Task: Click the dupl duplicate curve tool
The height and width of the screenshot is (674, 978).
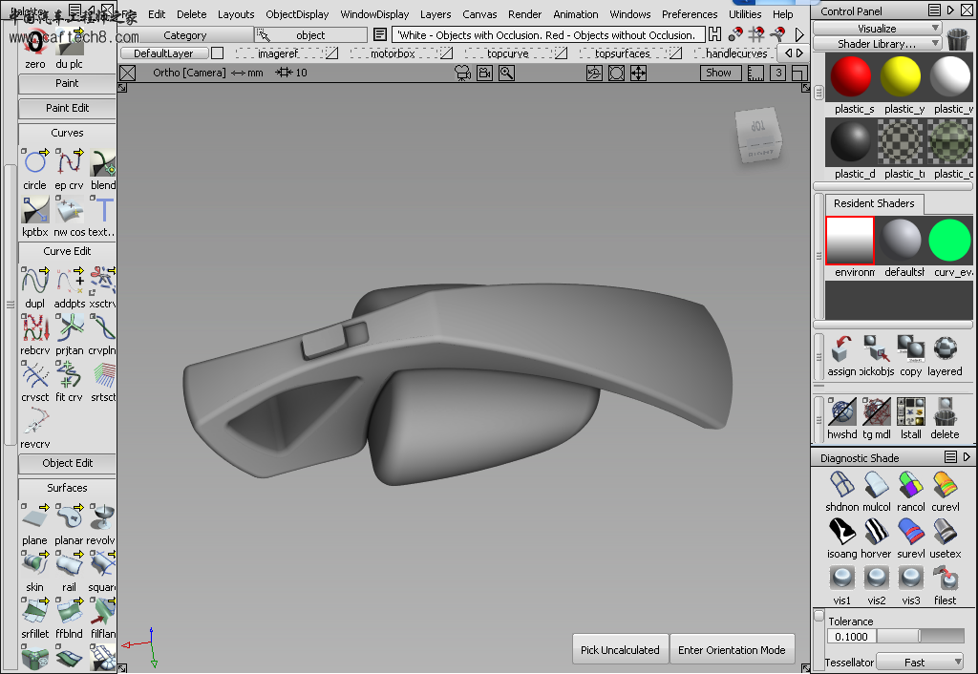Action: (35, 281)
